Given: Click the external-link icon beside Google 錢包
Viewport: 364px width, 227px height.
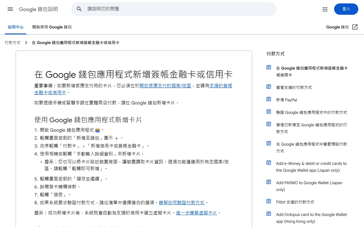Looking at the screenshot, I should [x=355, y=27].
